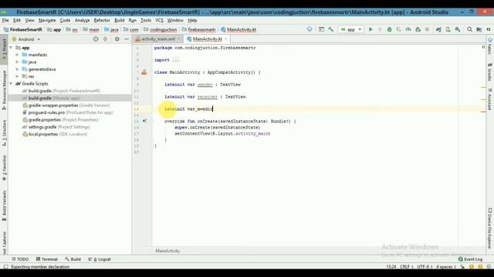
Task: Close the MainActivity.kt tab
Action: [225, 39]
